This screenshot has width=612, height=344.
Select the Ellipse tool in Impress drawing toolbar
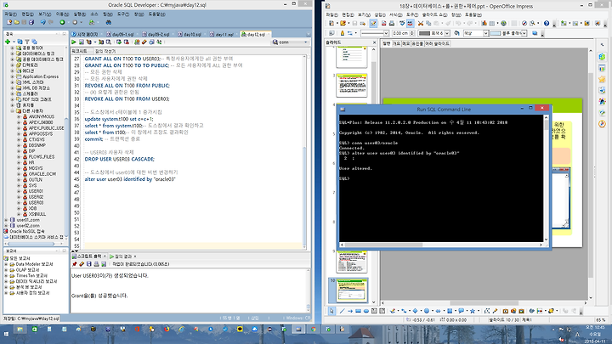(x=366, y=311)
